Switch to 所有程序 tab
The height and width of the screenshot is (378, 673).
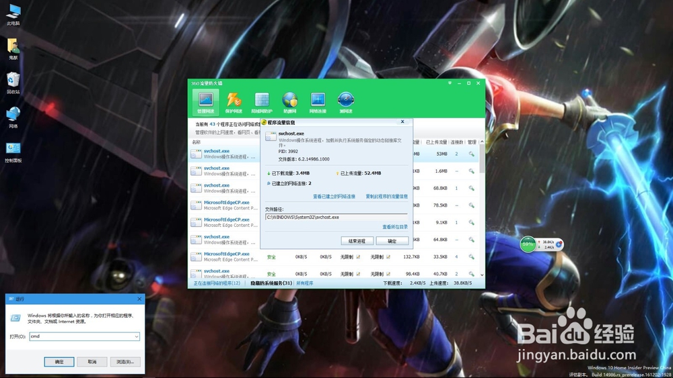click(305, 283)
